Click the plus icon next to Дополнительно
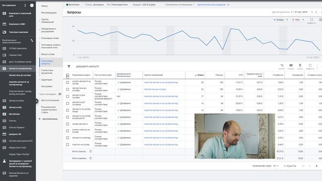 point(40,119)
